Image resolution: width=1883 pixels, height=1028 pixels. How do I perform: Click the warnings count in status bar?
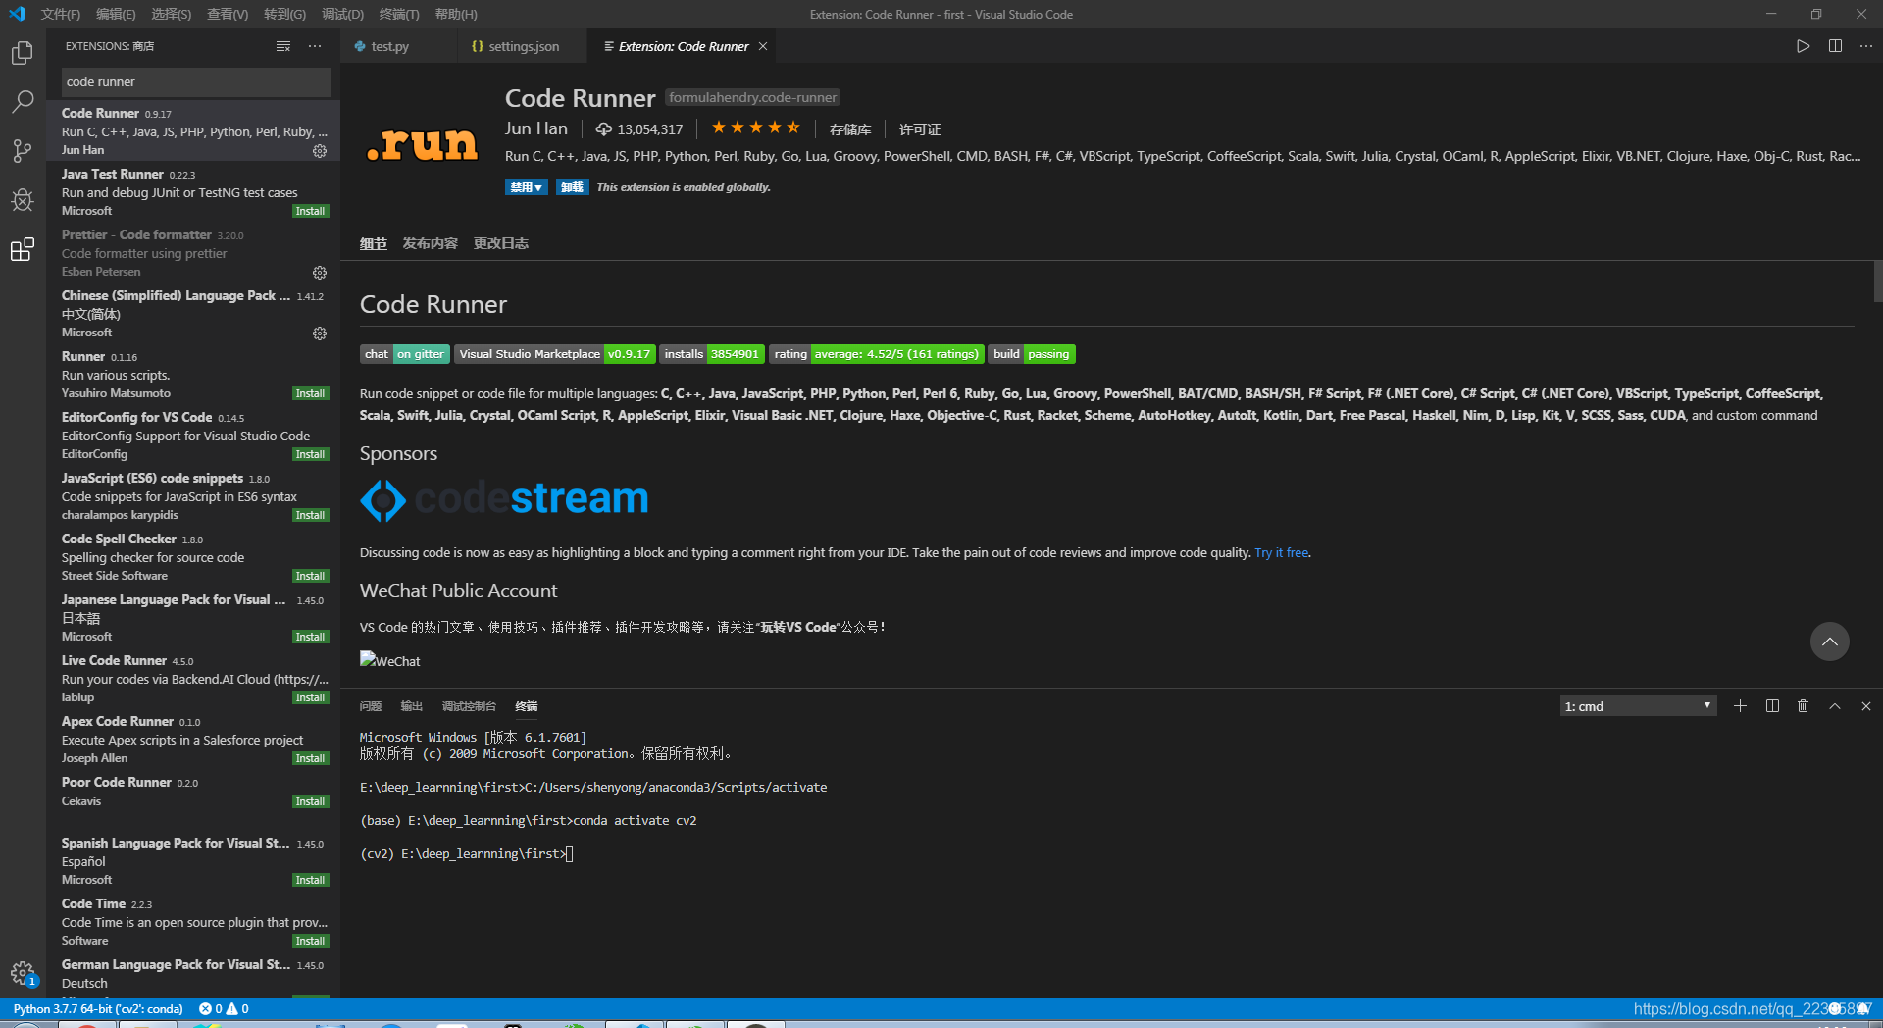tap(238, 1008)
